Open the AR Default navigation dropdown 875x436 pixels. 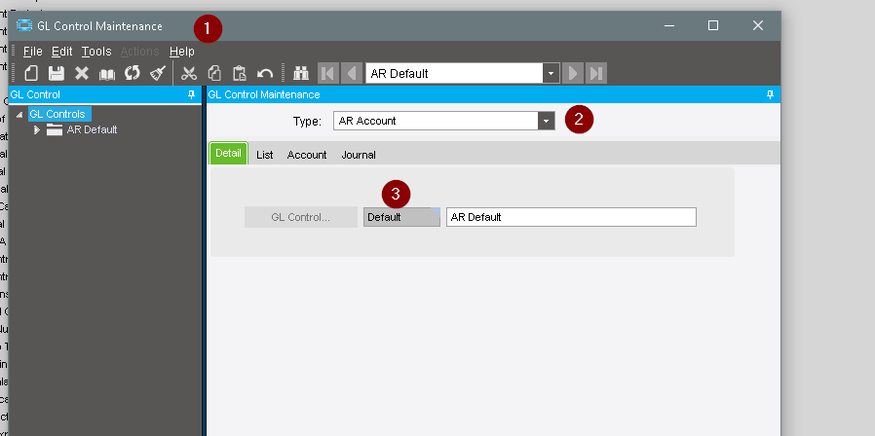[x=551, y=73]
